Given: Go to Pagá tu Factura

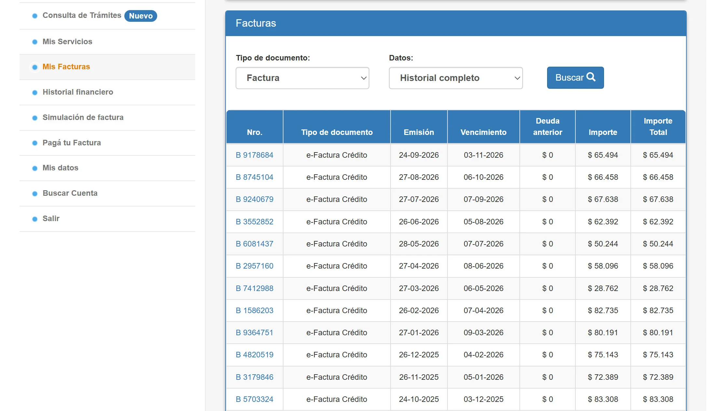Looking at the screenshot, I should (x=72, y=143).
